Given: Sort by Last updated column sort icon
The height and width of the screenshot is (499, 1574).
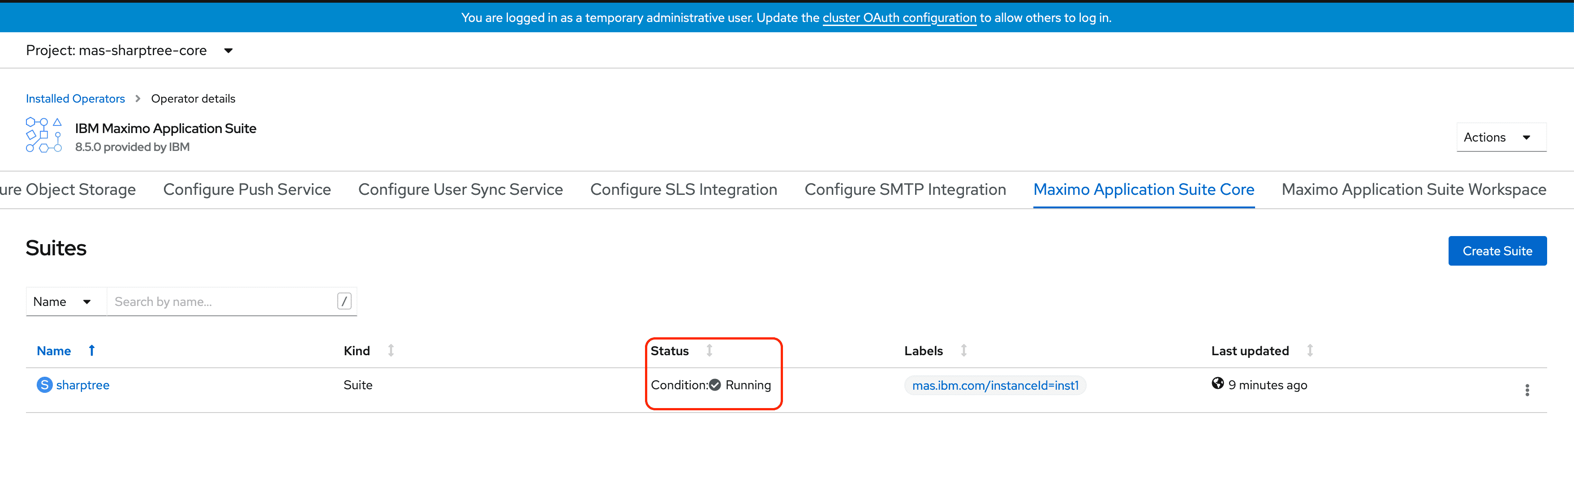Looking at the screenshot, I should pos(1310,351).
